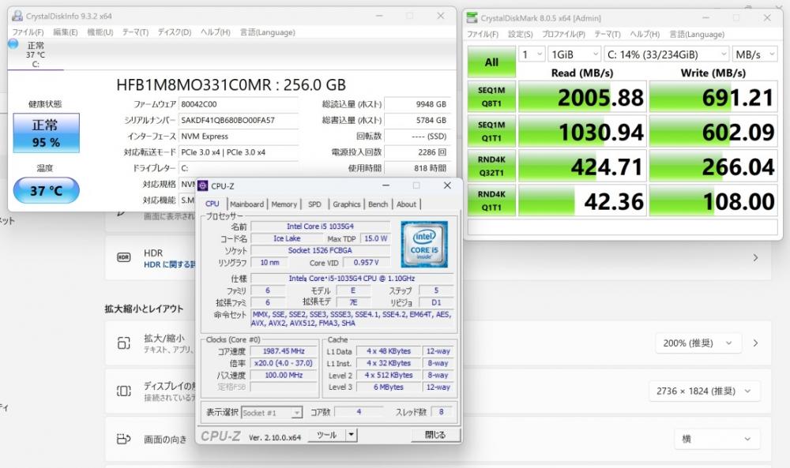Run the SEQ1M Q1T1 test

point(491,131)
